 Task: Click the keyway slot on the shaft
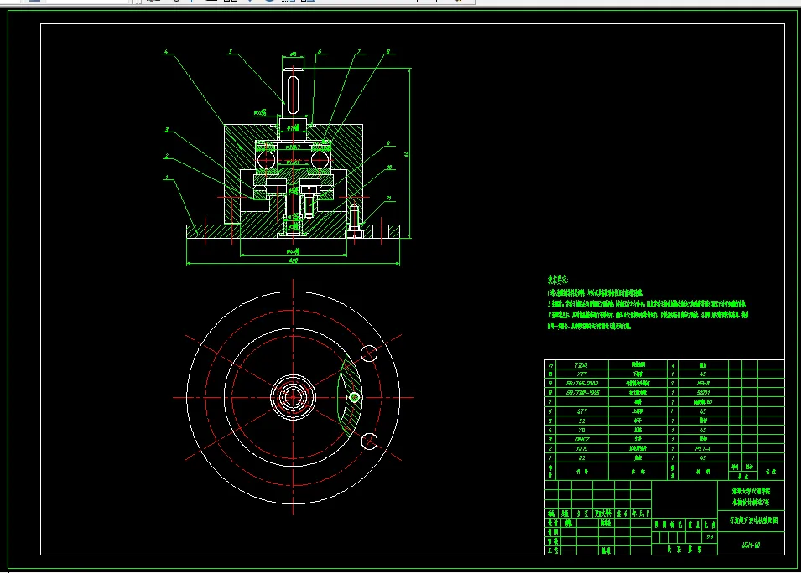(293, 95)
